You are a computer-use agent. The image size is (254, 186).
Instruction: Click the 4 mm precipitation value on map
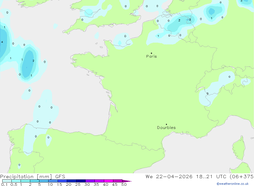pyautogui.click(x=2, y=42)
